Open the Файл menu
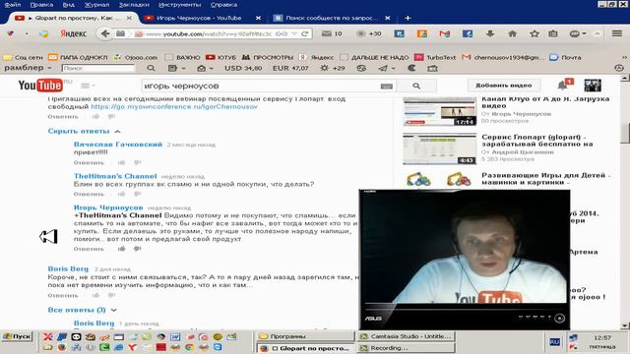 pyautogui.click(x=13, y=5)
